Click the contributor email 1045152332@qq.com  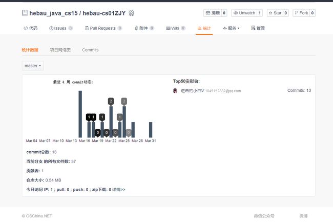point(223,91)
